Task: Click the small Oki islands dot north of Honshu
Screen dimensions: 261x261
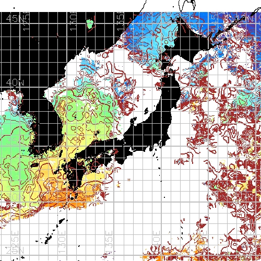Action: point(98,132)
